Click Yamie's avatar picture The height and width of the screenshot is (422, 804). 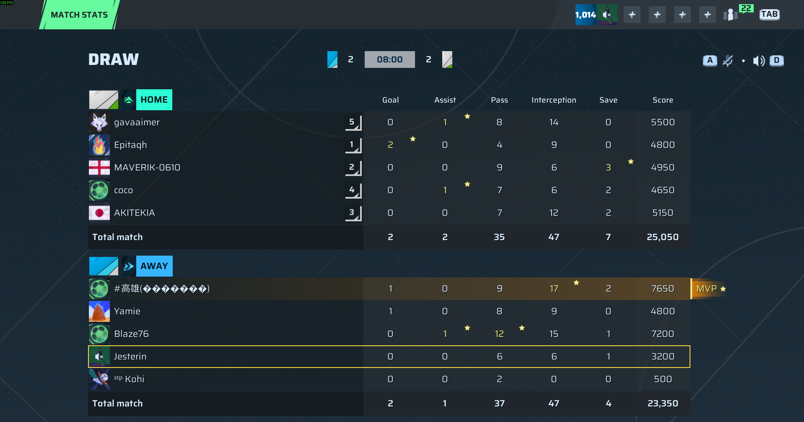pyautogui.click(x=99, y=311)
